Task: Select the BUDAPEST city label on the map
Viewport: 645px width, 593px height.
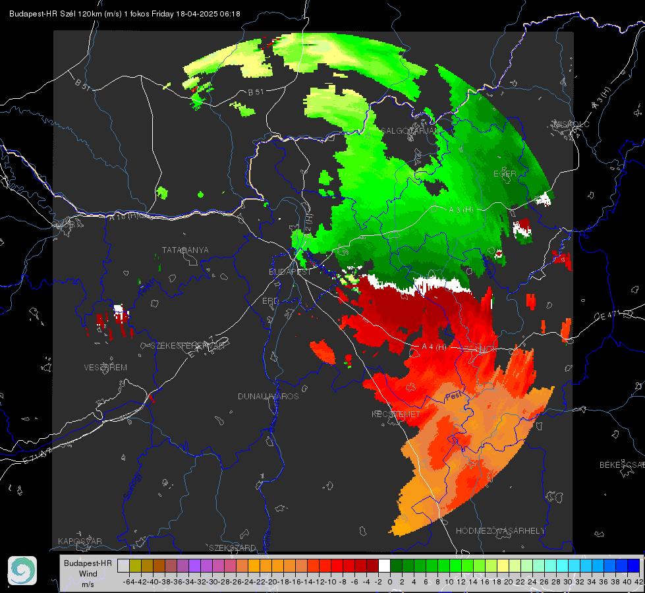Action: click(290, 272)
